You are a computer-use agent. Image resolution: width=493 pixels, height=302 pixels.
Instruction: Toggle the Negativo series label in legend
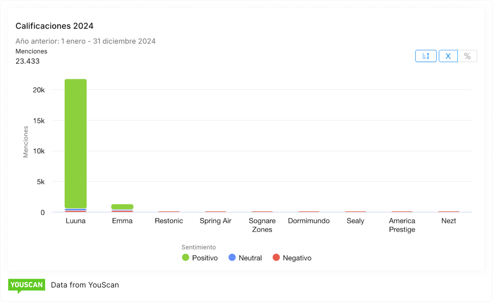[297, 258]
